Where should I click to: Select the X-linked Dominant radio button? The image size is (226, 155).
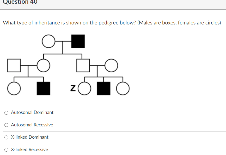(6, 137)
